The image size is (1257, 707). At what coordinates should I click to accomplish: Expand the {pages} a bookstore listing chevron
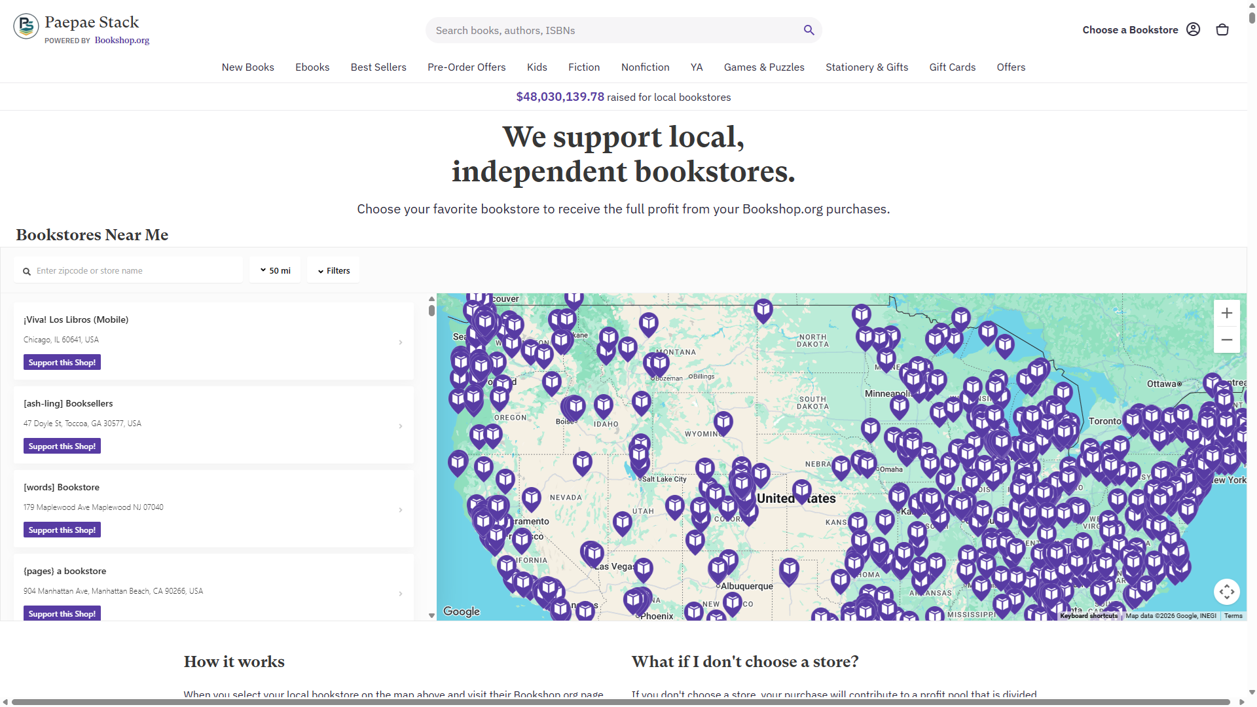click(401, 594)
